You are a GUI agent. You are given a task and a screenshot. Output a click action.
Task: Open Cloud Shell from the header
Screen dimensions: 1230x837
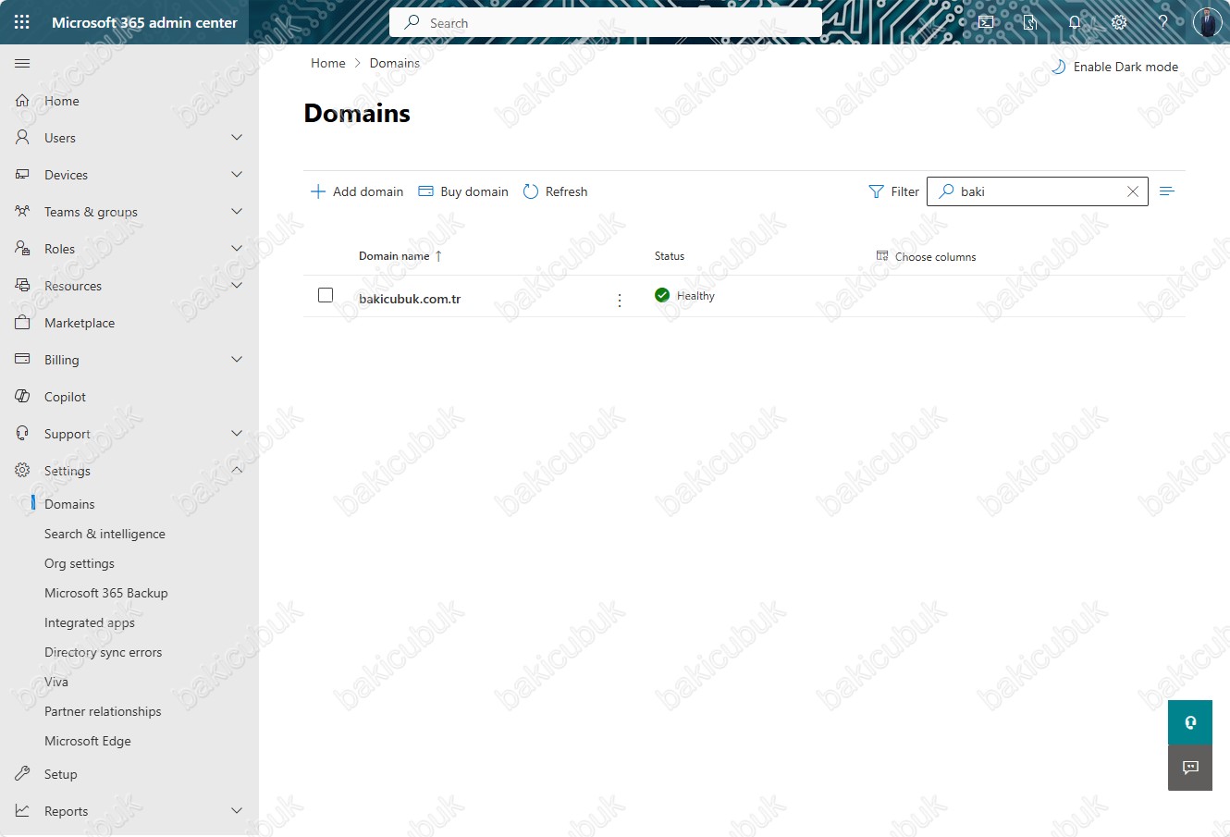(x=986, y=22)
